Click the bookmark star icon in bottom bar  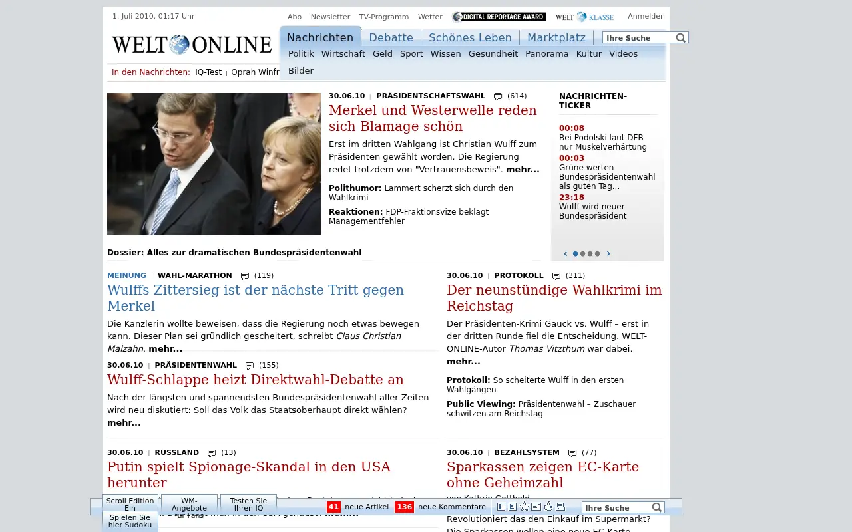point(524,507)
